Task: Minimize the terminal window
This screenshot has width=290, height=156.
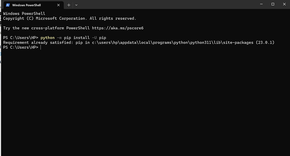Action: coord(261,4)
